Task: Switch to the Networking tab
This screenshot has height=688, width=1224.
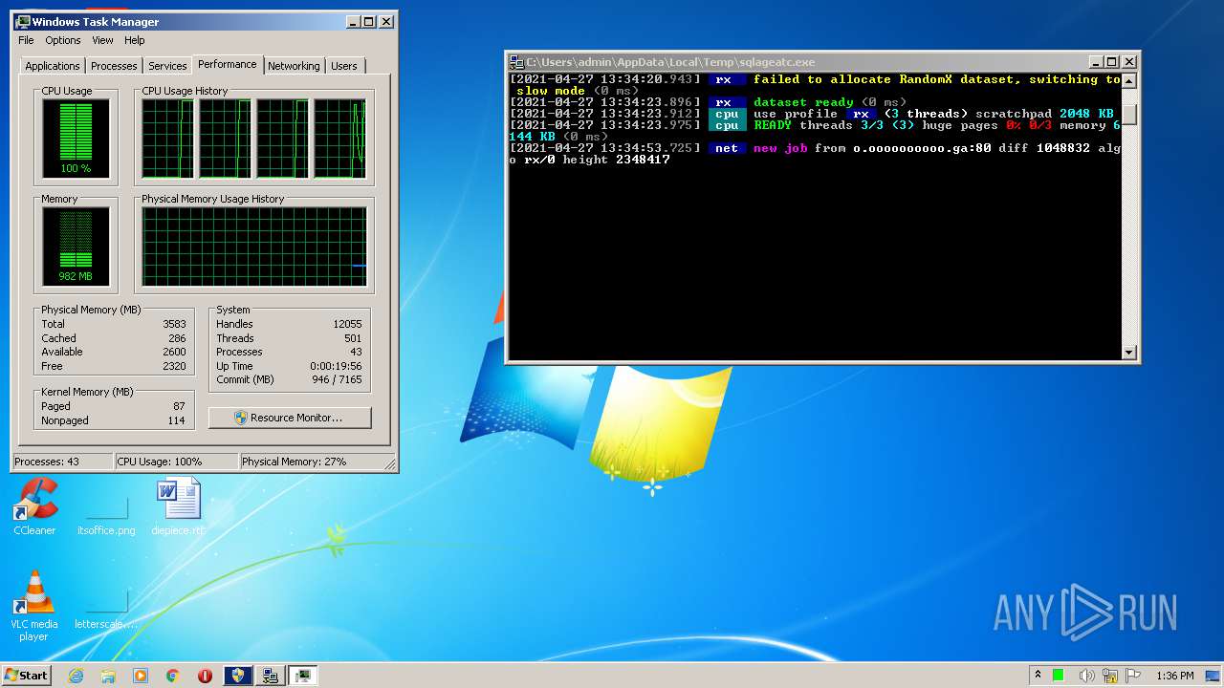Action: [x=294, y=66]
